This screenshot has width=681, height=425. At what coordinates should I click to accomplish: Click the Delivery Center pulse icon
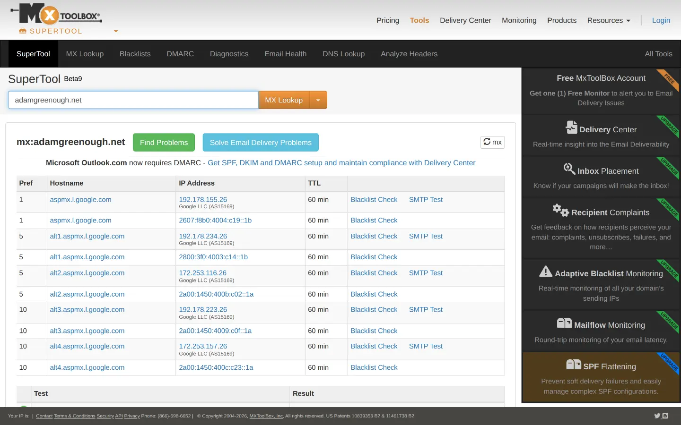point(571,127)
